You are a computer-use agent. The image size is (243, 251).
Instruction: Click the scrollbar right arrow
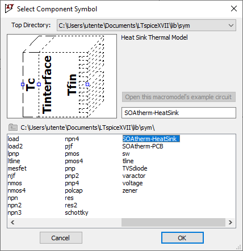[x=231, y=222]
